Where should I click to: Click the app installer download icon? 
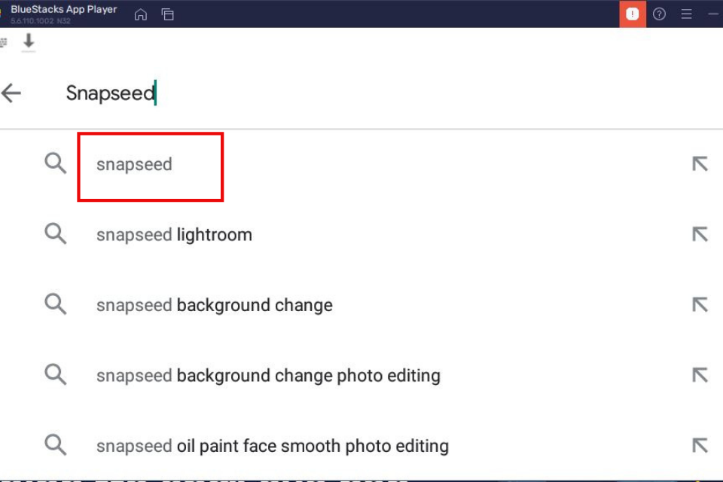pos(28,43)
